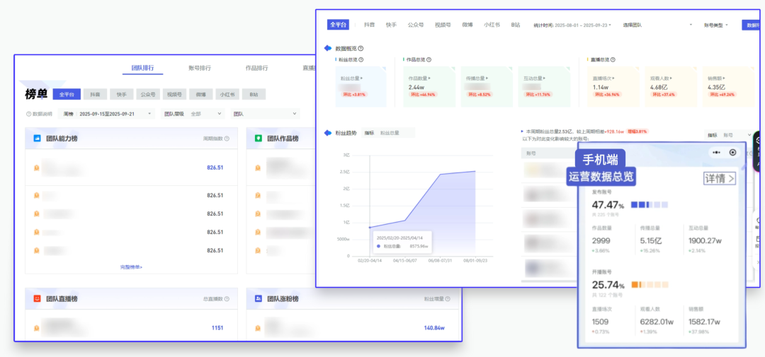Select 快手 tab in the data overview panel
The height and width of the screenshot is (357, 765).
click(x=391, y=25)
